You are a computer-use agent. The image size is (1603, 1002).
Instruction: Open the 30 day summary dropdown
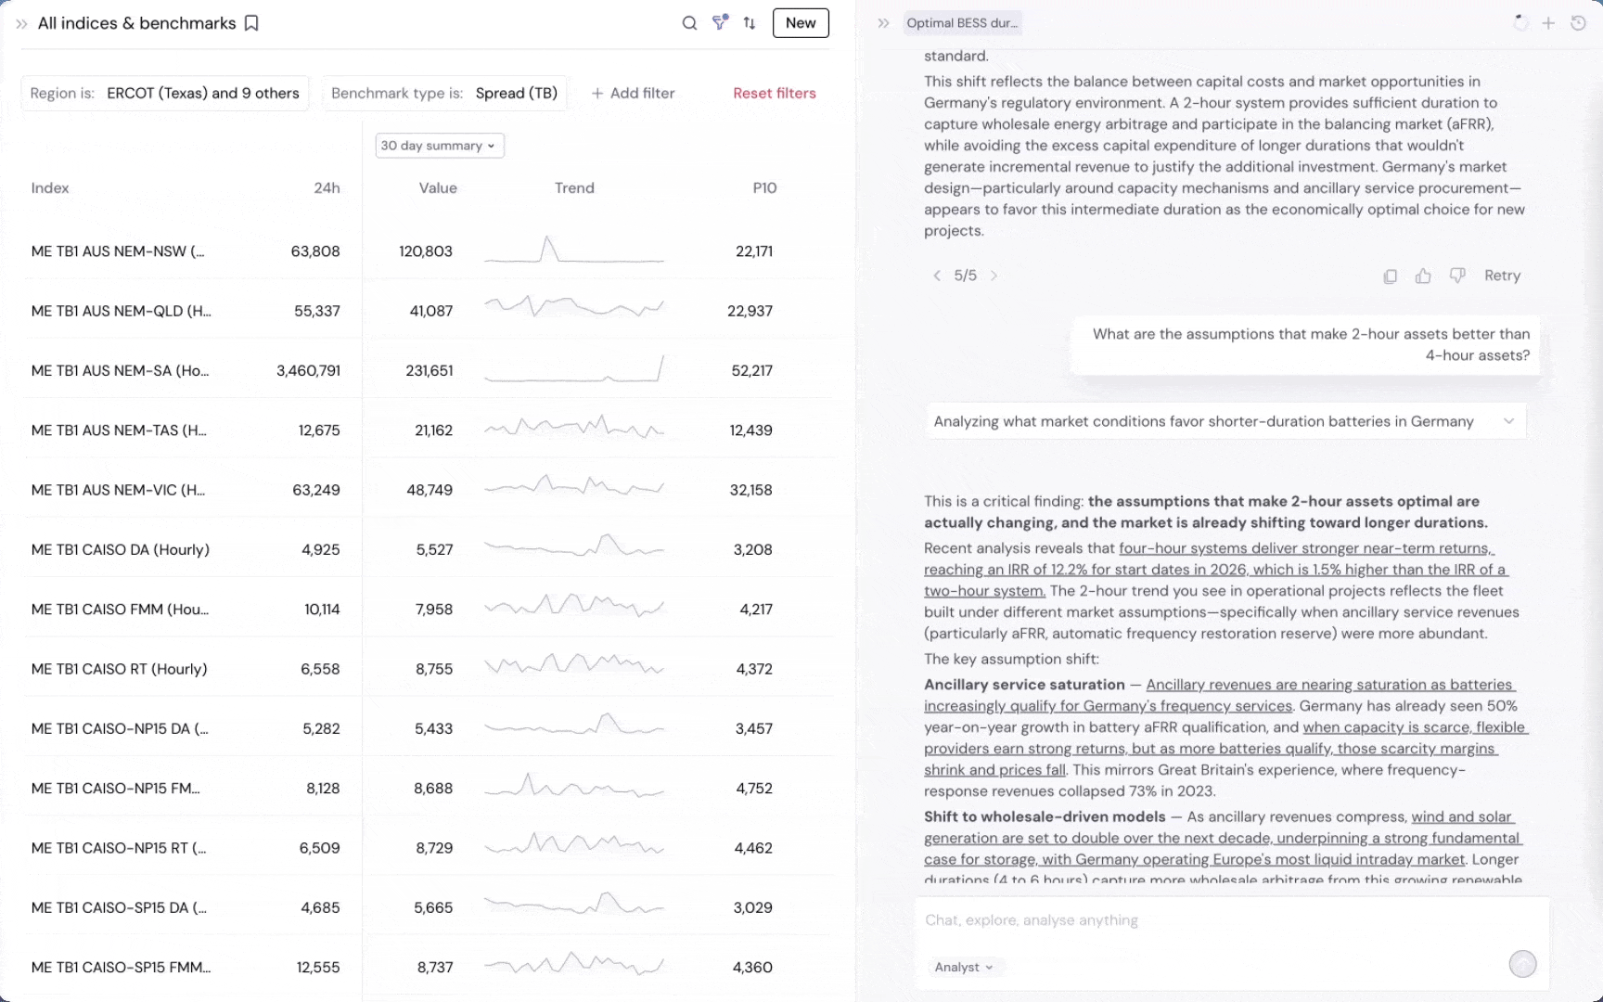[439, 146]
